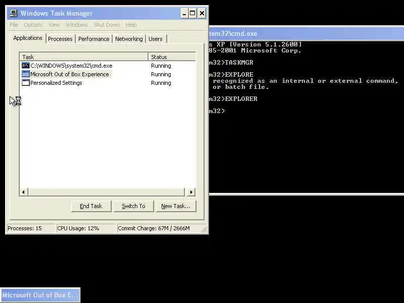This screenshot has height=303, width=404.
Task: Click the Running status of cmd.exe
Action: click(x=161, y=66)
